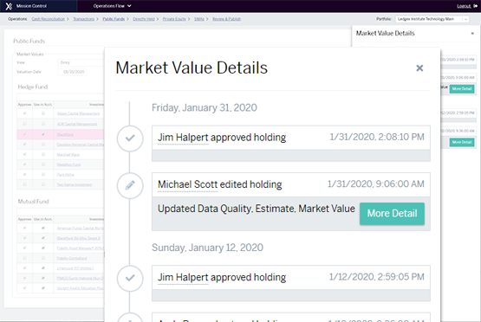Click 'Updated Data Quality, Estimate, Market Value' text

pyautogui.click(x=257, y=209)
